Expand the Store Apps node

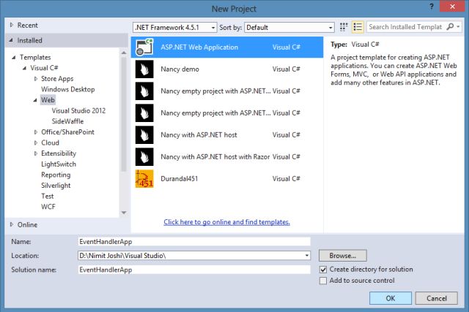point(36,79)
